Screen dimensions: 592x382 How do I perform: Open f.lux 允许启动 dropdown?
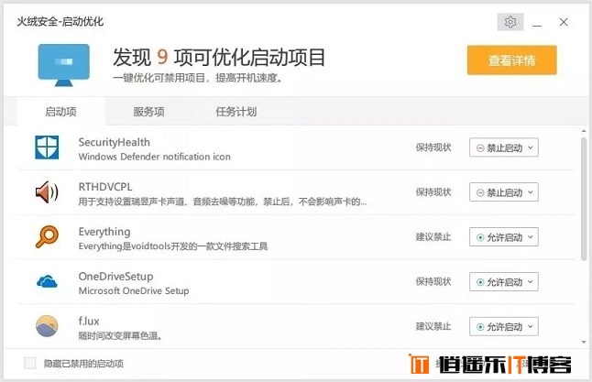504,326
